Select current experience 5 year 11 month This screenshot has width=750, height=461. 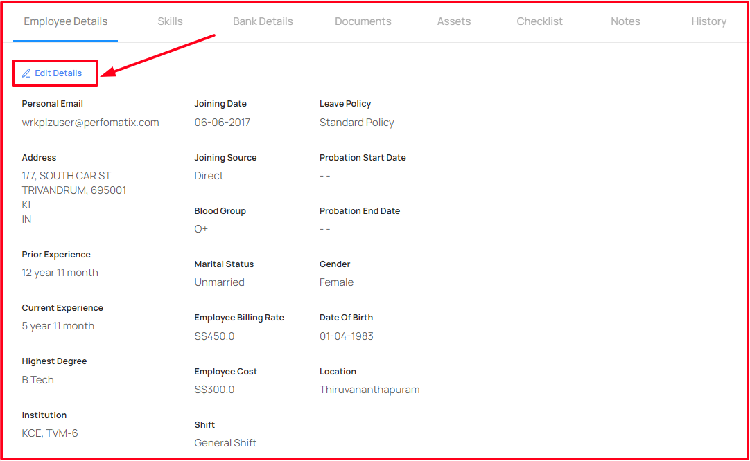[58, 326]
